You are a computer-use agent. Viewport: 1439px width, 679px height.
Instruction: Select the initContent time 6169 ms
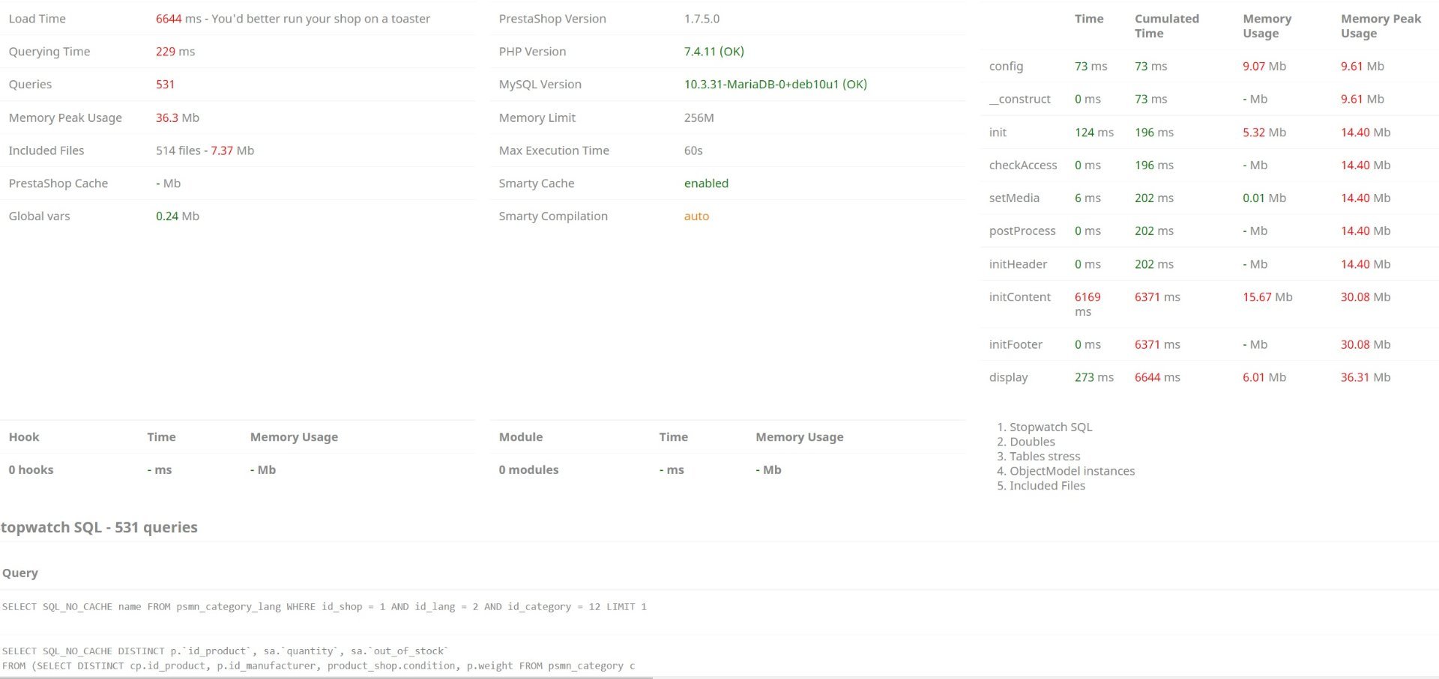(1087, 304)
